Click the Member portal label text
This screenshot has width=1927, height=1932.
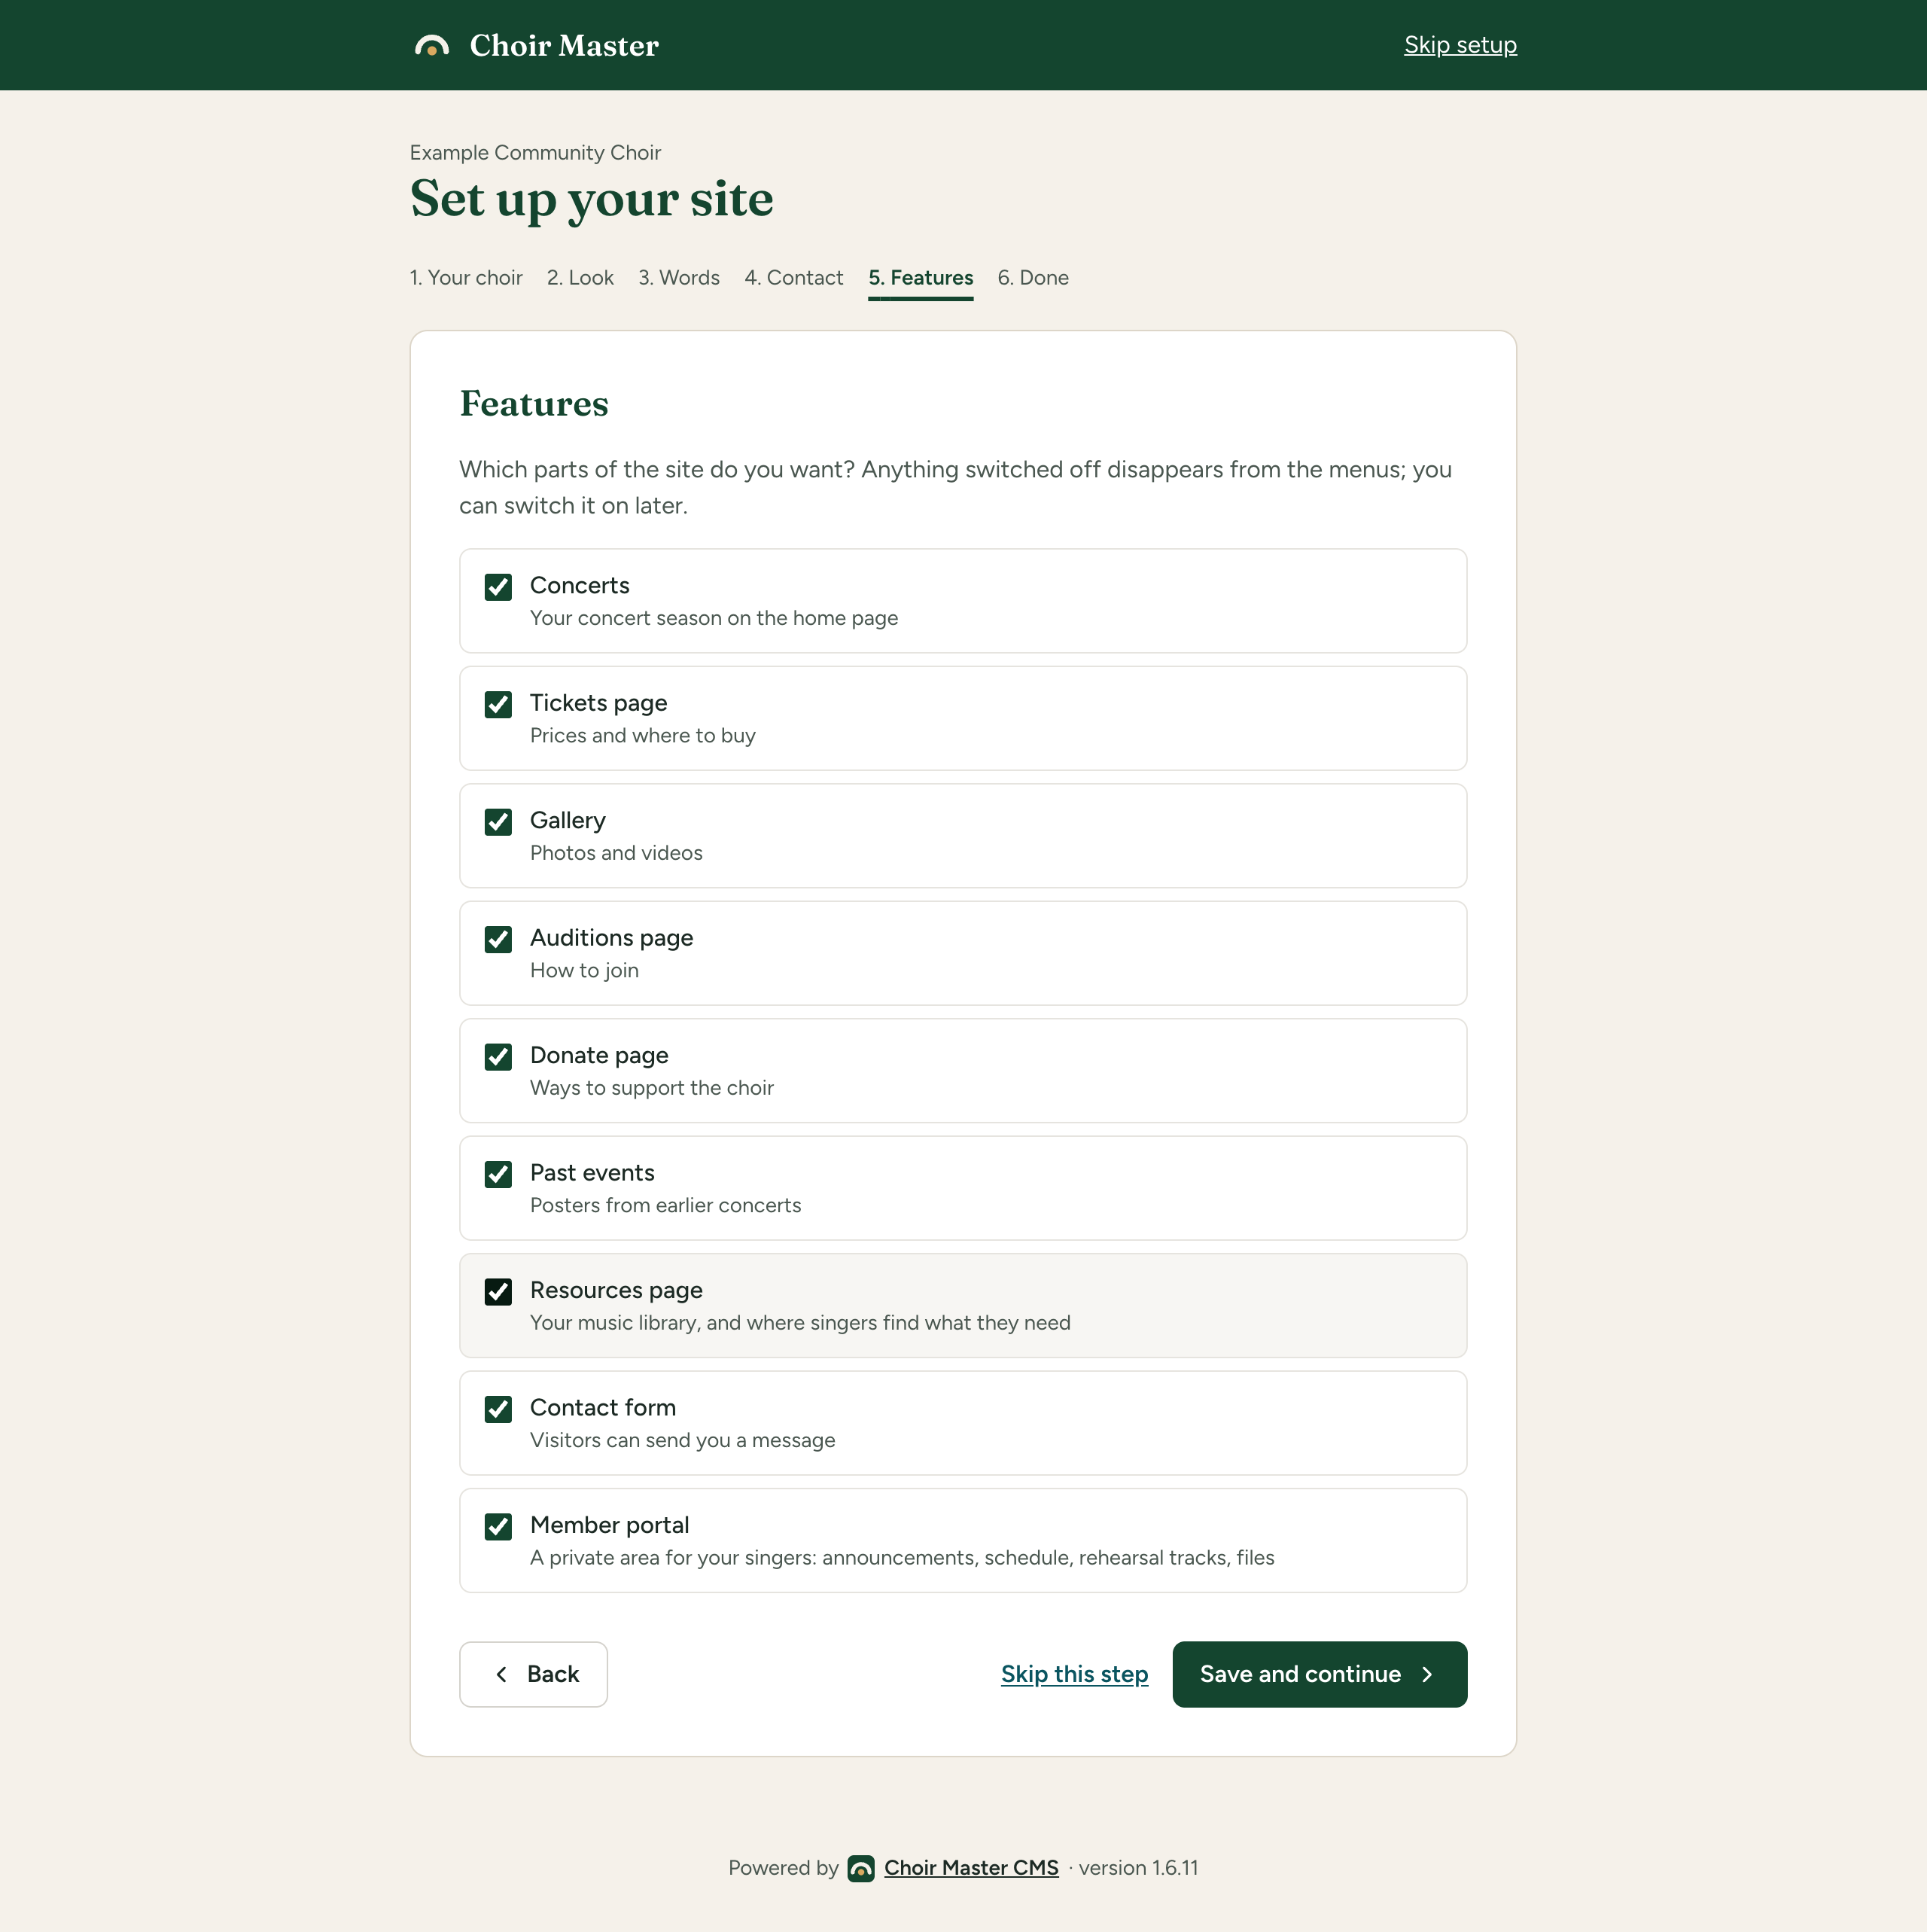(610, 1525)
